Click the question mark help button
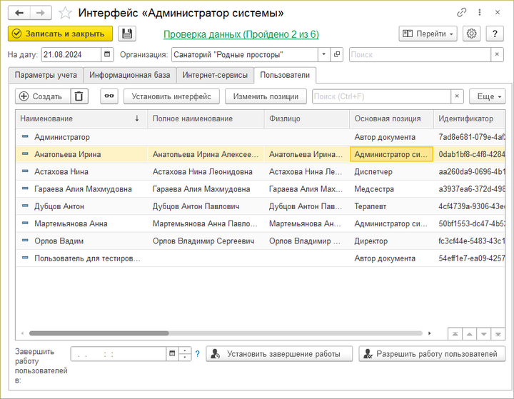 (495, 34)
